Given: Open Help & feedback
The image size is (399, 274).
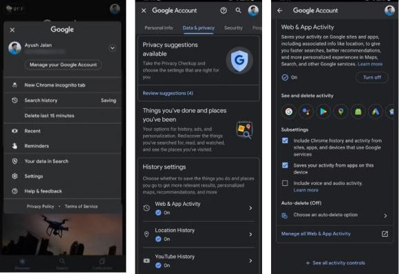Looking at the screenshot, I should pyautogui.click(x=63, y=191).
